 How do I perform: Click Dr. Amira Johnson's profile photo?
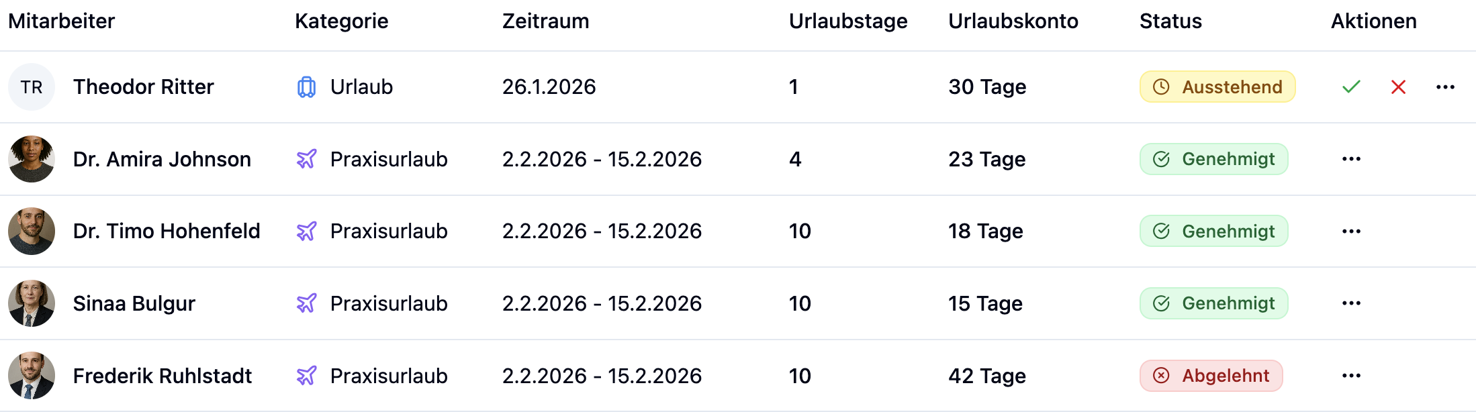(x=32, y=159)
